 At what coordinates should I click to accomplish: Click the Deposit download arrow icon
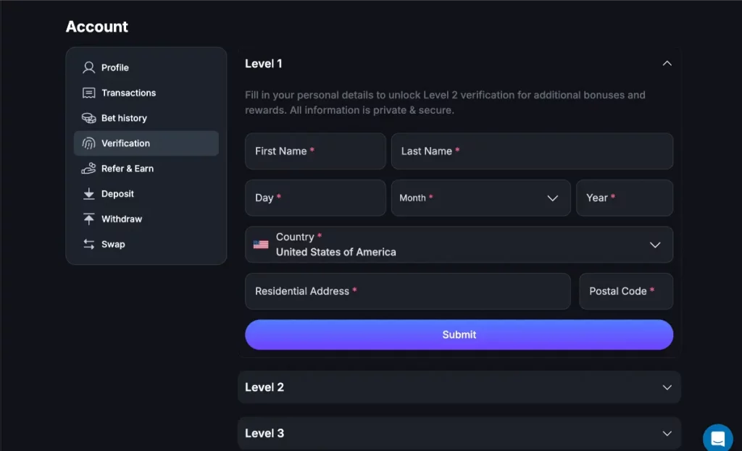coord(89,194)
